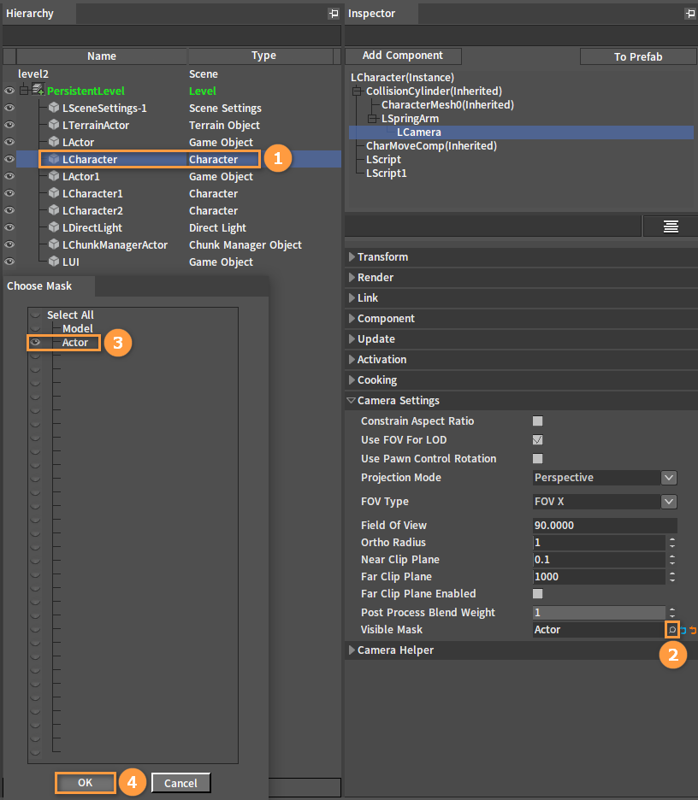The image size is (698, 800).
Task: Click the cube icon of LSceneSettings-1
Action: pyautogui.click(x=54, y=108)
